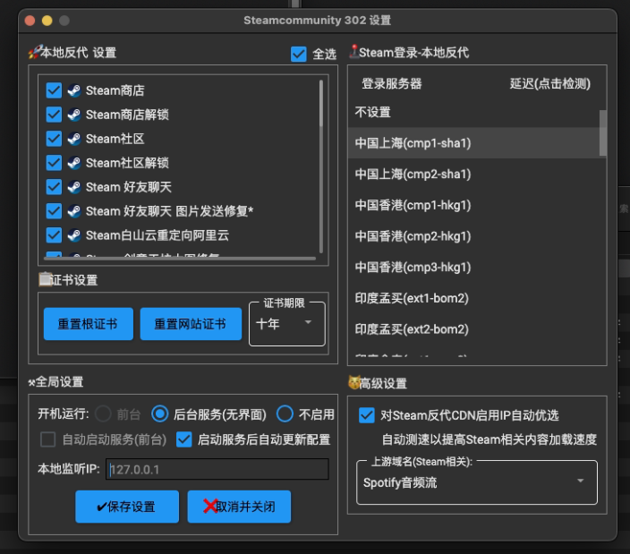
Task: Click the Steam icon beside Steam社区解锁
Action: pyautogui.click(x=74, y=163)
